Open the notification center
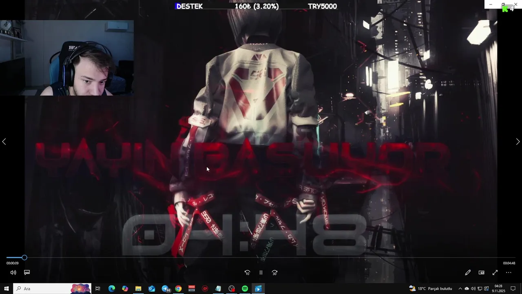Image resolution: width=522 pixels, height=294 pixels. 513,289
